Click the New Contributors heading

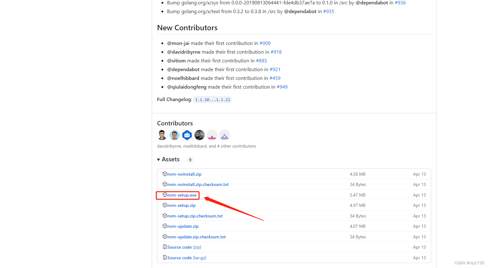pos(187,28)
